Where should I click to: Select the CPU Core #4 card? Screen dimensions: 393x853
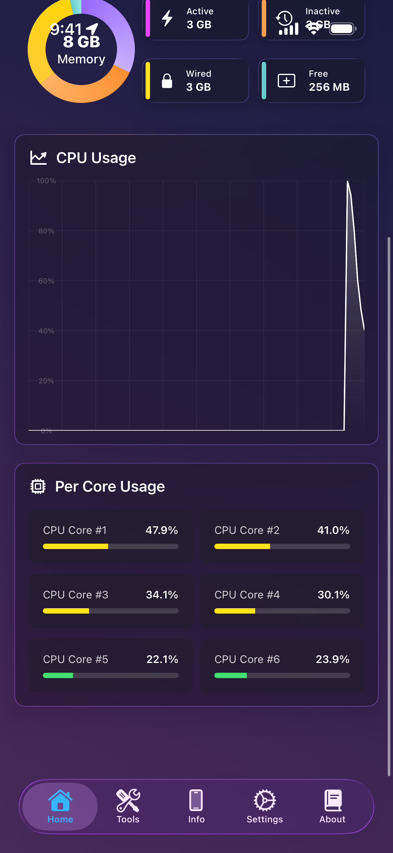(282, 601)
